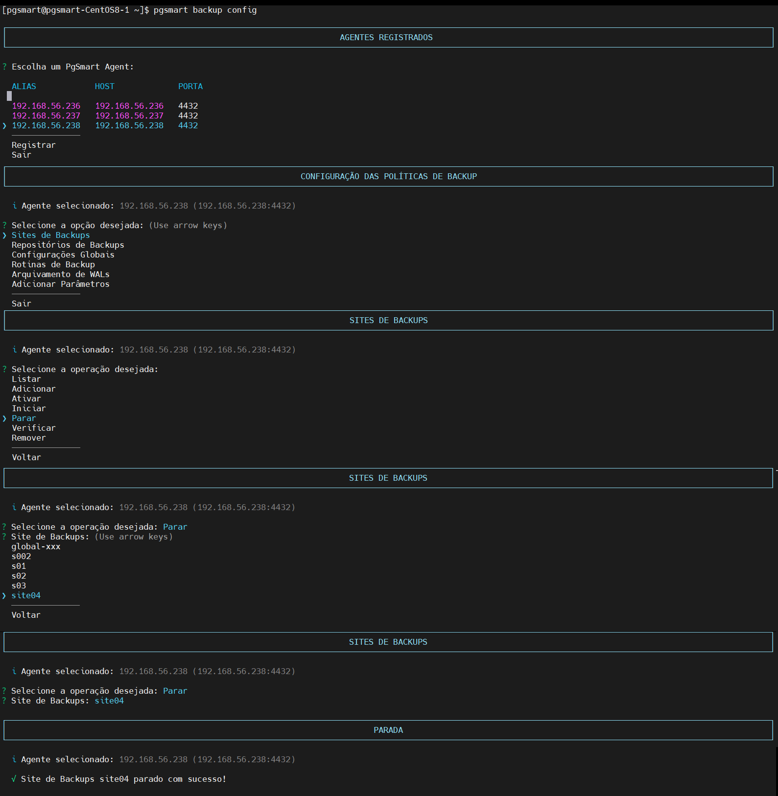Image resolution: width=778 pixels, height=796 pixels.
Task: Select agent alias 192.168.56.237
Action: [x=46, y=116]
